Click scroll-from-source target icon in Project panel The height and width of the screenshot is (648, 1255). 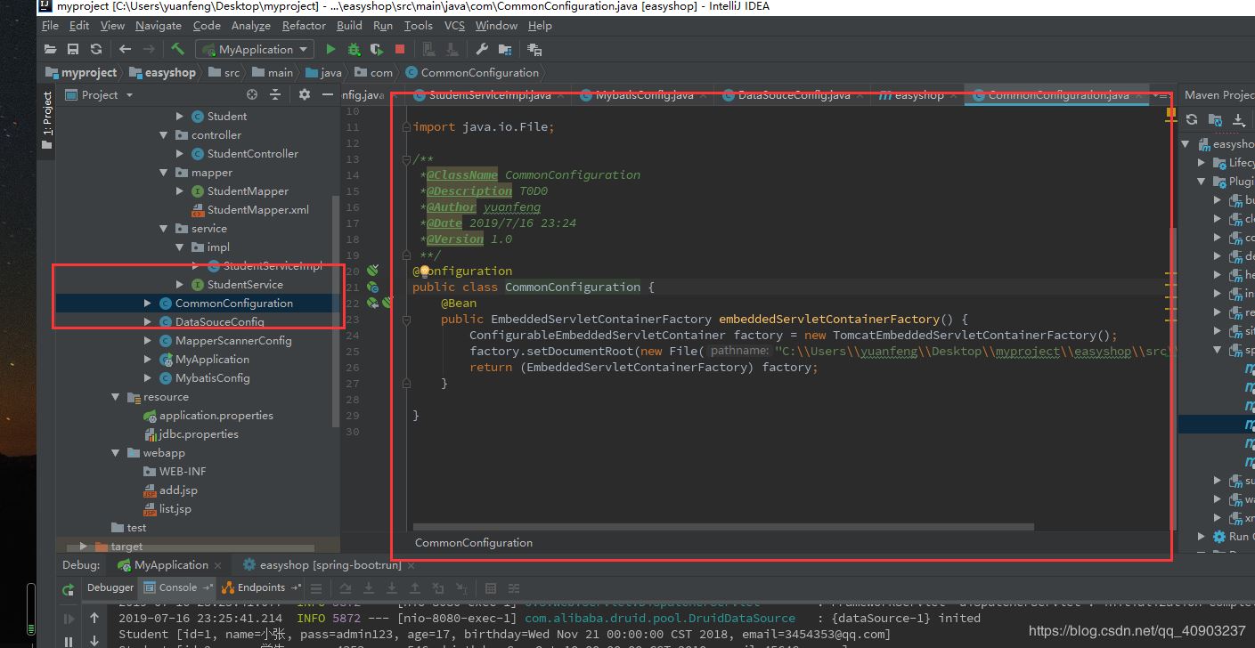coord(252,94)
